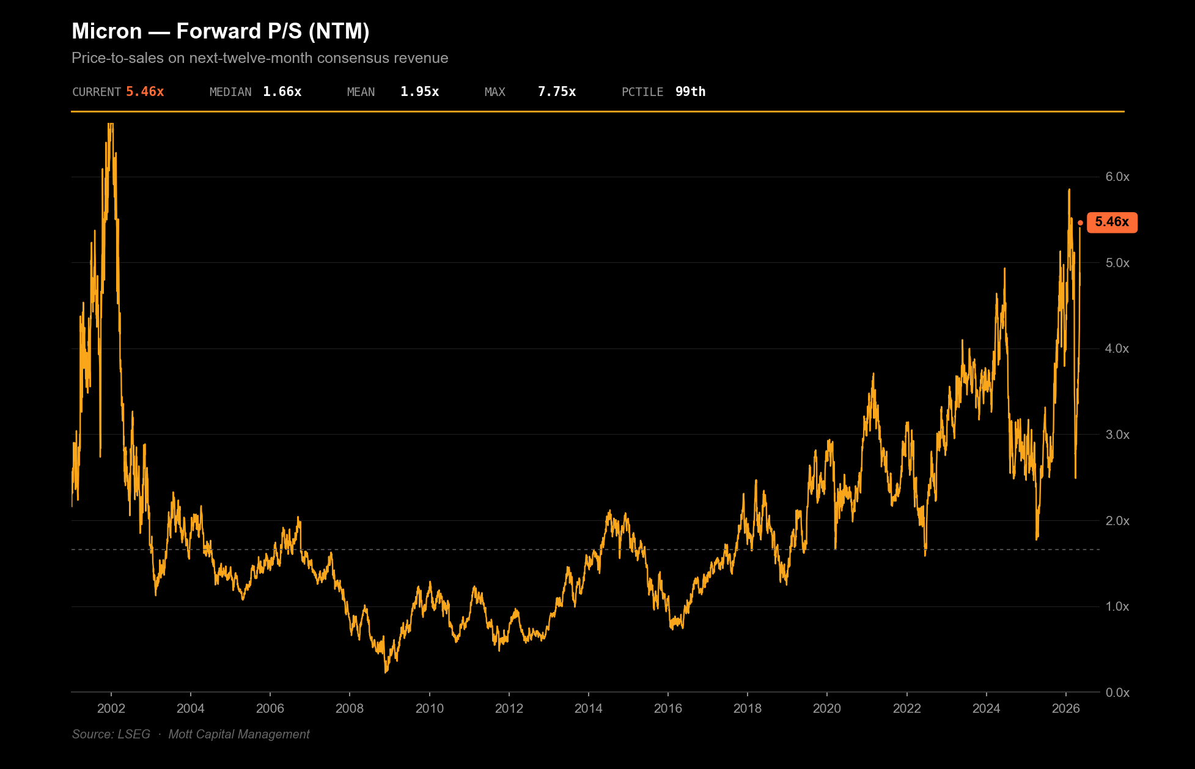
Task: Click the MAX label in the stats row
Action: [x=495, y=92]
